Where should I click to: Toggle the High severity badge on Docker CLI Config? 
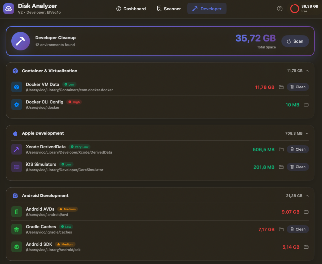coord(74,102)
